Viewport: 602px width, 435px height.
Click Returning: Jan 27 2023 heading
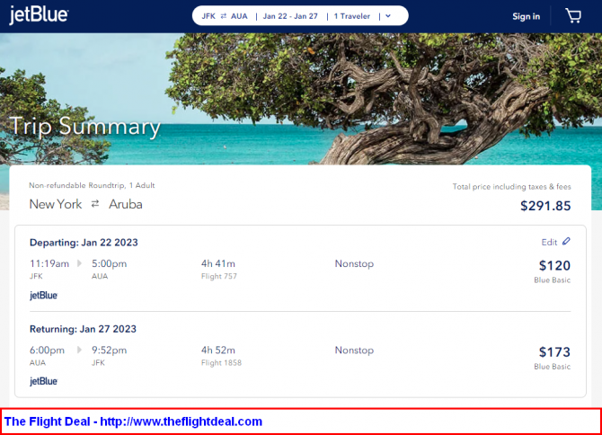click(x=83, y=329)
